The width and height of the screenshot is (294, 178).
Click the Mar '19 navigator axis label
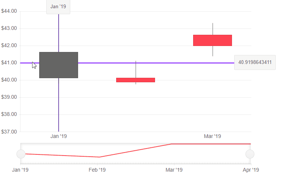[x=174, y=170]
